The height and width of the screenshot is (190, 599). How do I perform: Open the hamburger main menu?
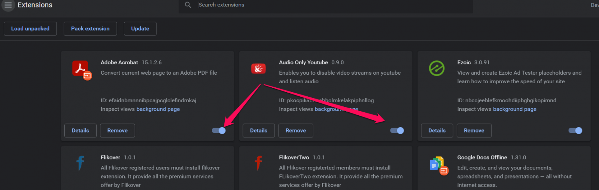(x=8, y=5)
